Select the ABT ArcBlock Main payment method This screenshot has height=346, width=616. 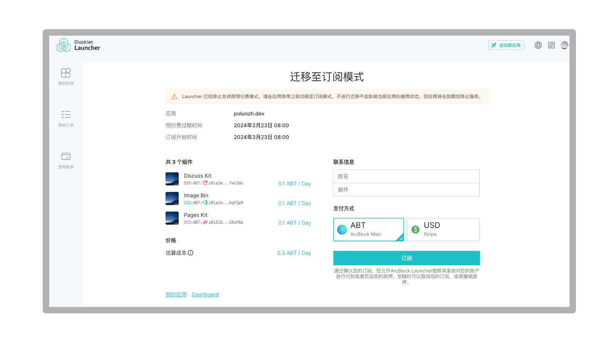[368, 230]
